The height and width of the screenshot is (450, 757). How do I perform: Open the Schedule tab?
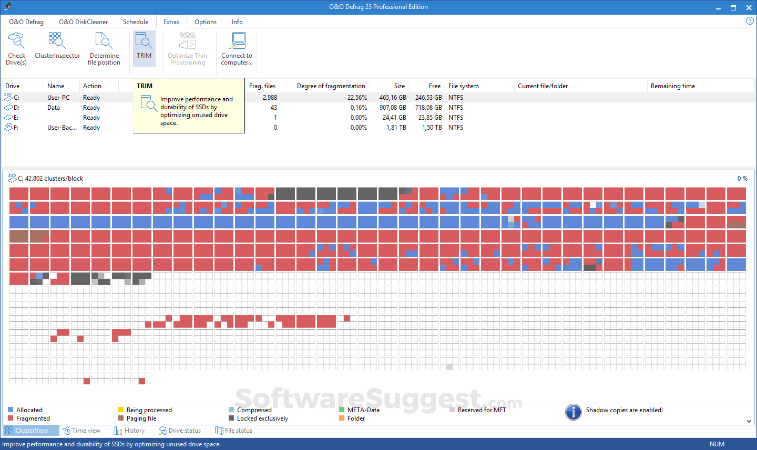(x=135, y=22)
